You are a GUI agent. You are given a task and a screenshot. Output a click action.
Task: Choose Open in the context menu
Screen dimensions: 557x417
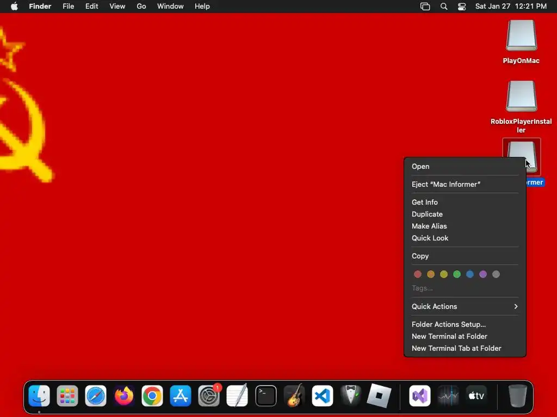[465, 166]
